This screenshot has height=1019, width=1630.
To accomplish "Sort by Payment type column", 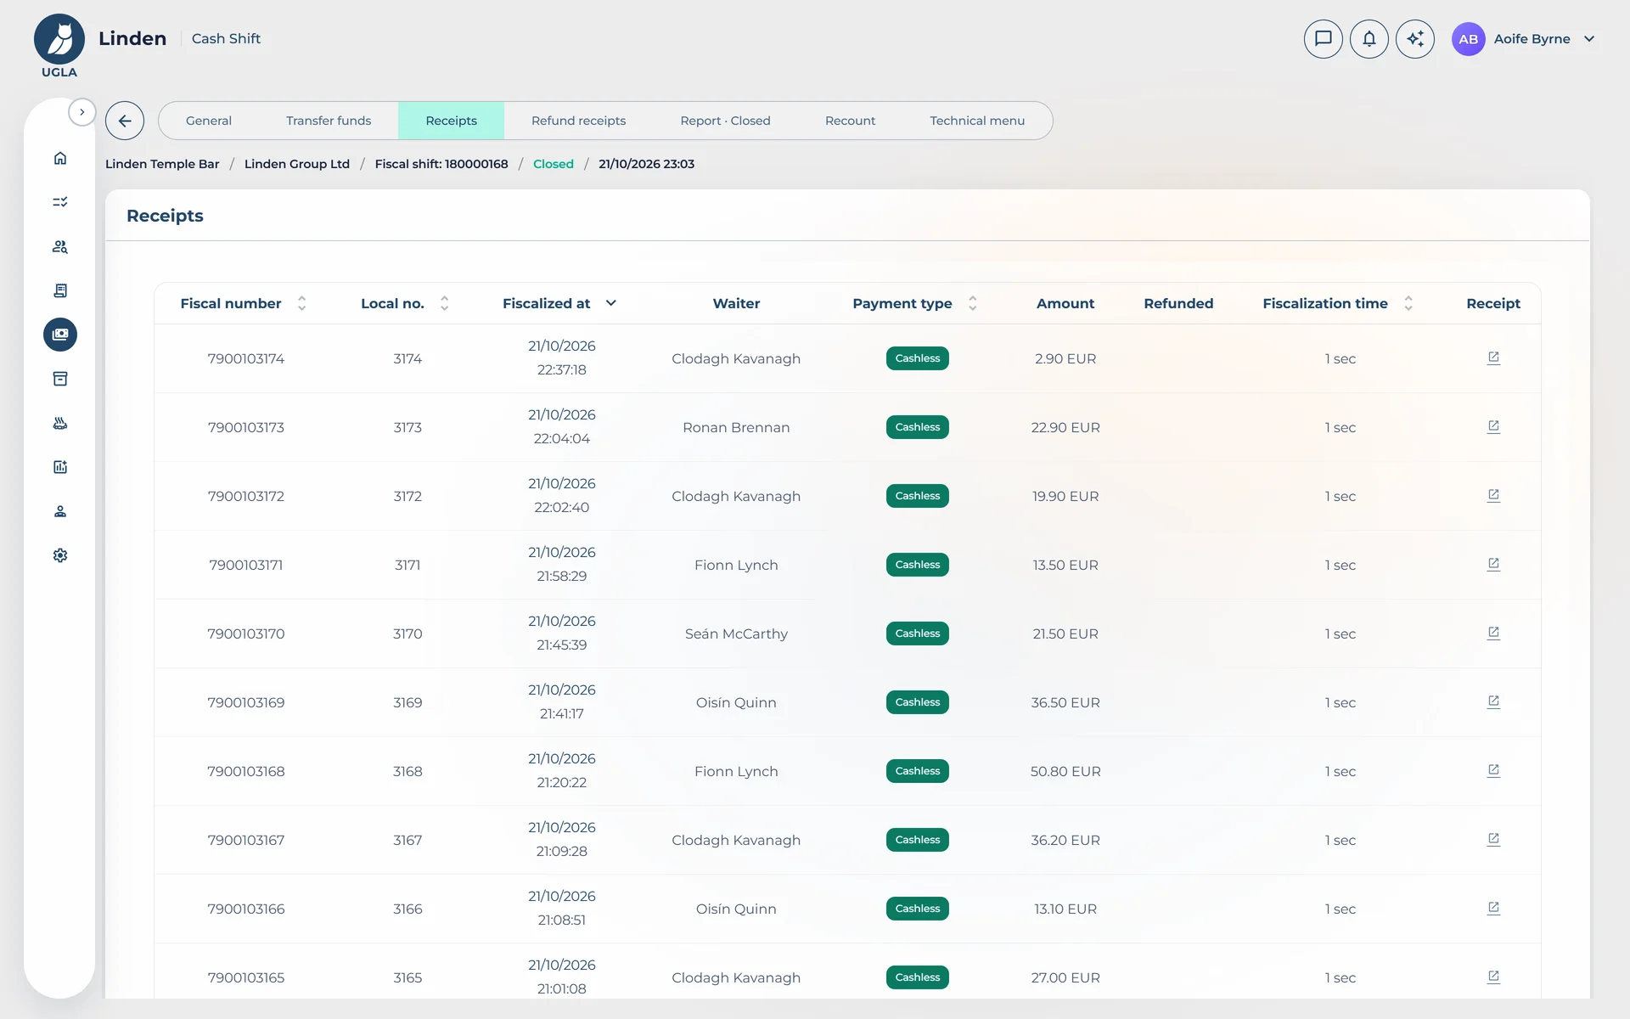I will coord(972,303).
